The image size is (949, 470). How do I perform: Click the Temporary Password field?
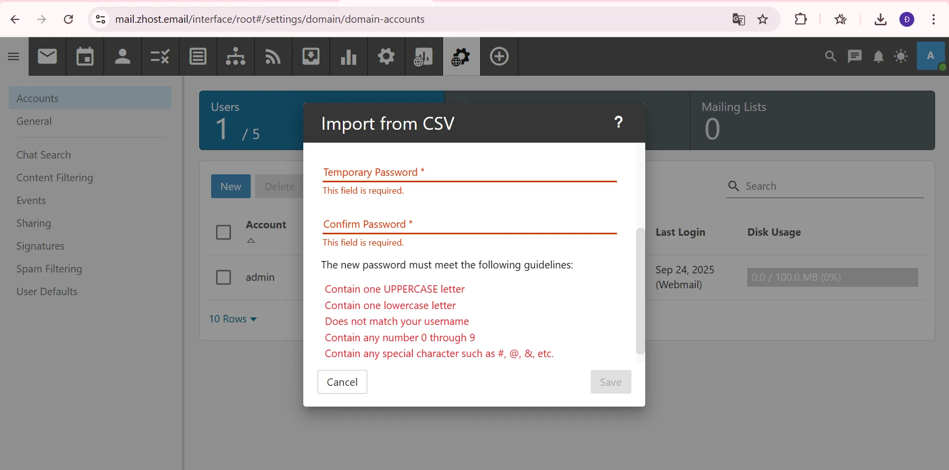click(x=469, y=172)
